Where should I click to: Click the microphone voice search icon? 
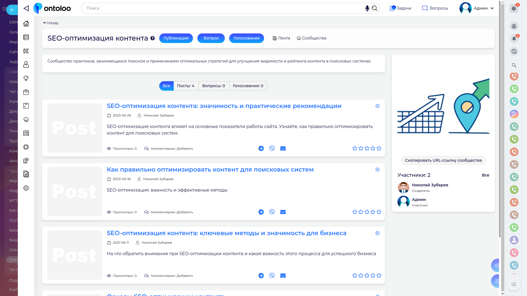click(367, 8)
